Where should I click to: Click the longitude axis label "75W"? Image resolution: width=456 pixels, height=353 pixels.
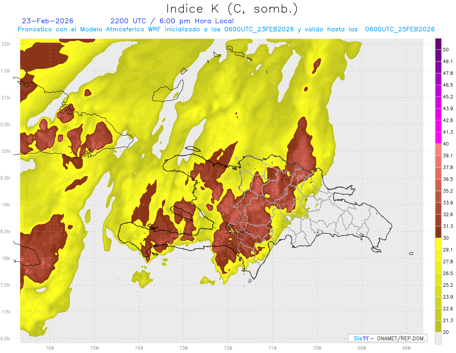coord(94,348)
